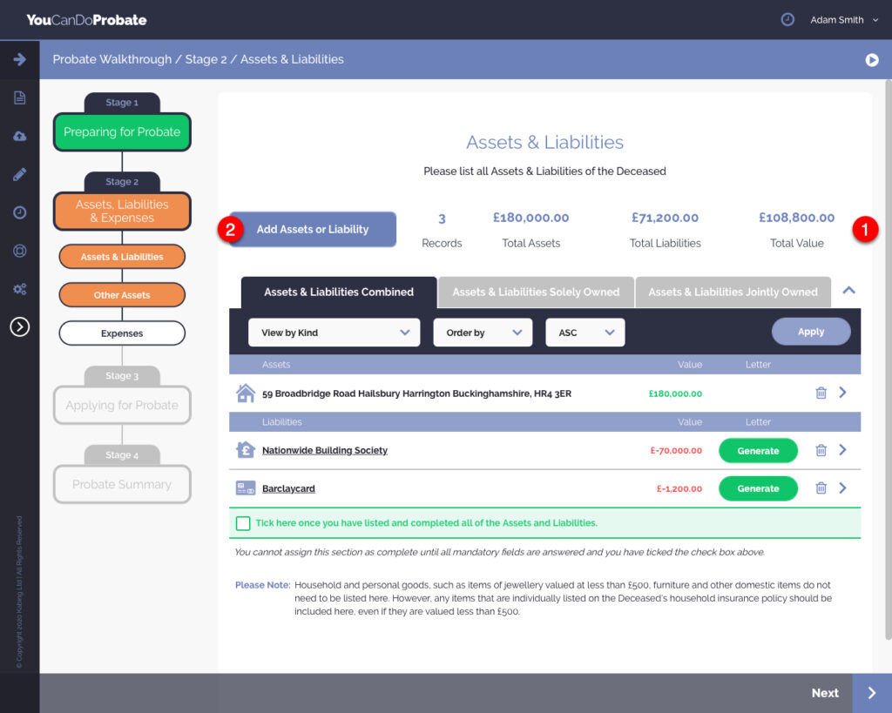
Task: Delete the Barclaycard liability with trash icon
Action: tap(821, 488)
